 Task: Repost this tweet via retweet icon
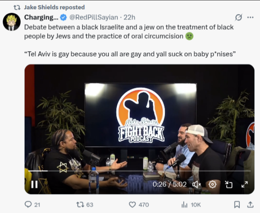click(x=80, y=205)
